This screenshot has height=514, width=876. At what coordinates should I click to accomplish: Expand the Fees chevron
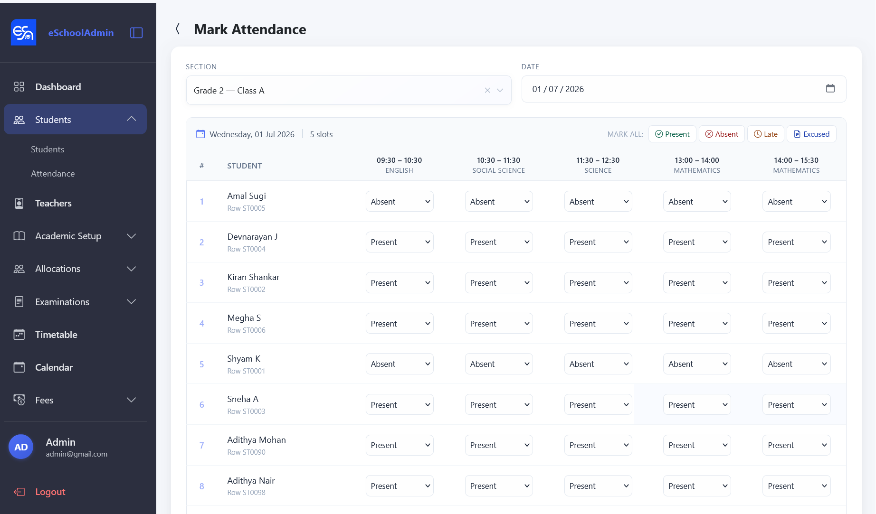pos(132,400)
